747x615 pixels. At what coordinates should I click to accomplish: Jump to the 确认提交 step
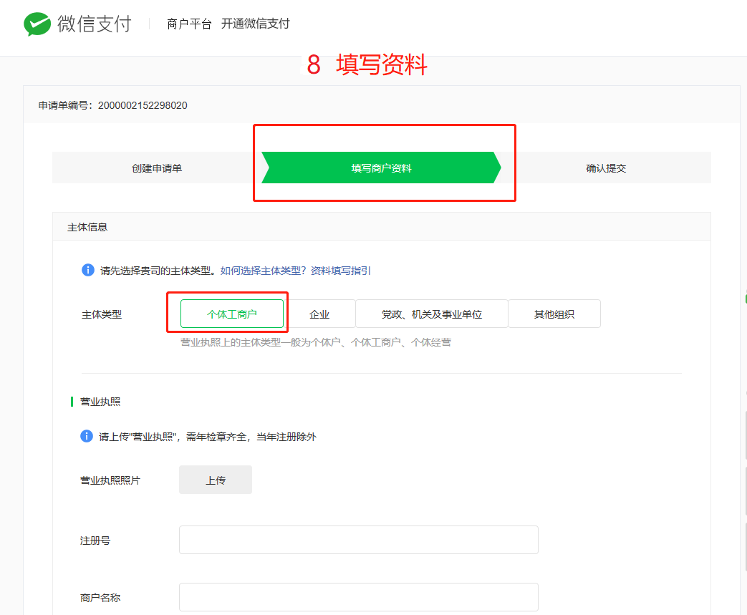[x=606, y=168]
